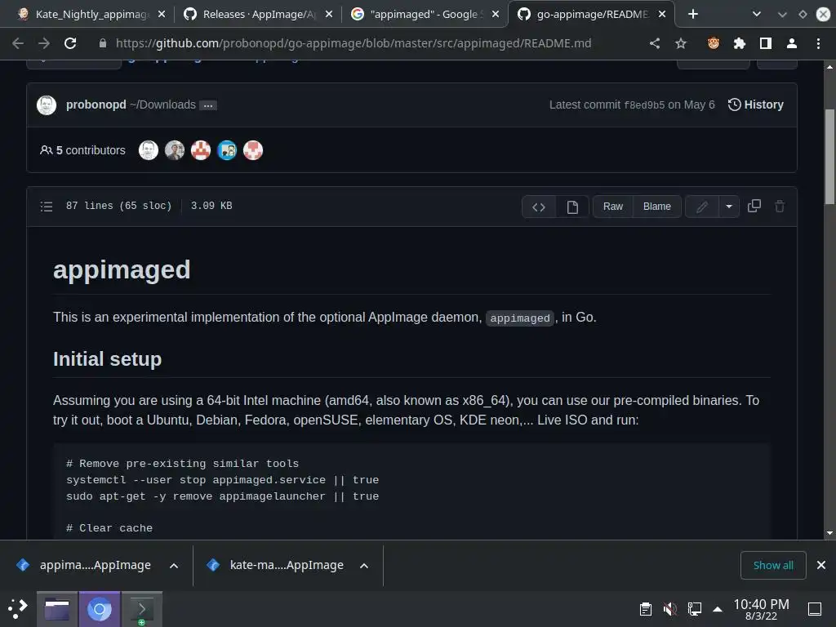Image resolution: width=836 pixels, height=627 pixels.
Task: Open the KDE application launcher
Action: (18, 609)
